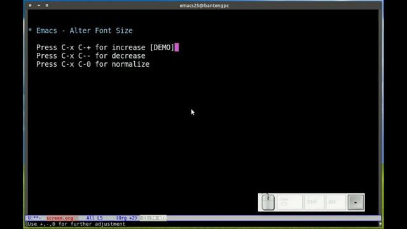Click the 'U:**-' modeline status indicator
The image size is (407, 229).
(34, 218)
